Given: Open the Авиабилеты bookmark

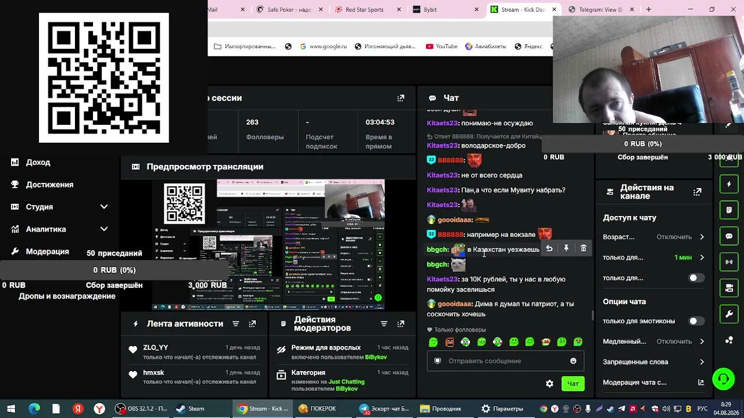Looking at the screenshot, I should pyautogui.click(x=486, y=46).
